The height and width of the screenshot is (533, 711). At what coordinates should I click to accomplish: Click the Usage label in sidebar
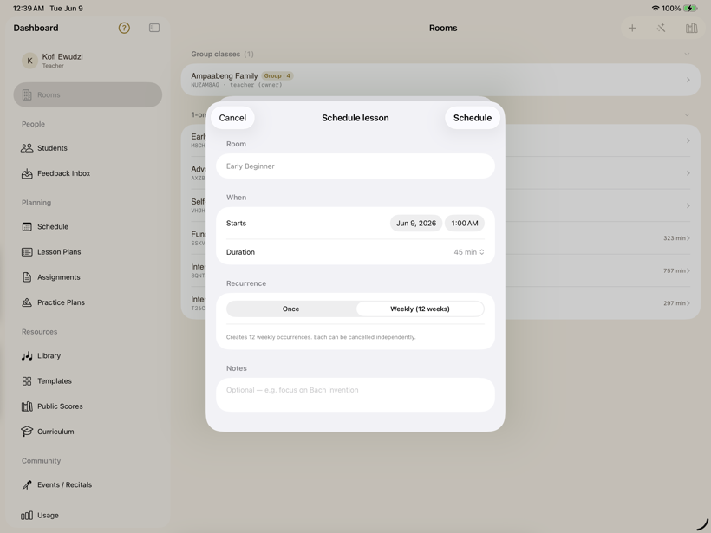[x=48, y=516]
